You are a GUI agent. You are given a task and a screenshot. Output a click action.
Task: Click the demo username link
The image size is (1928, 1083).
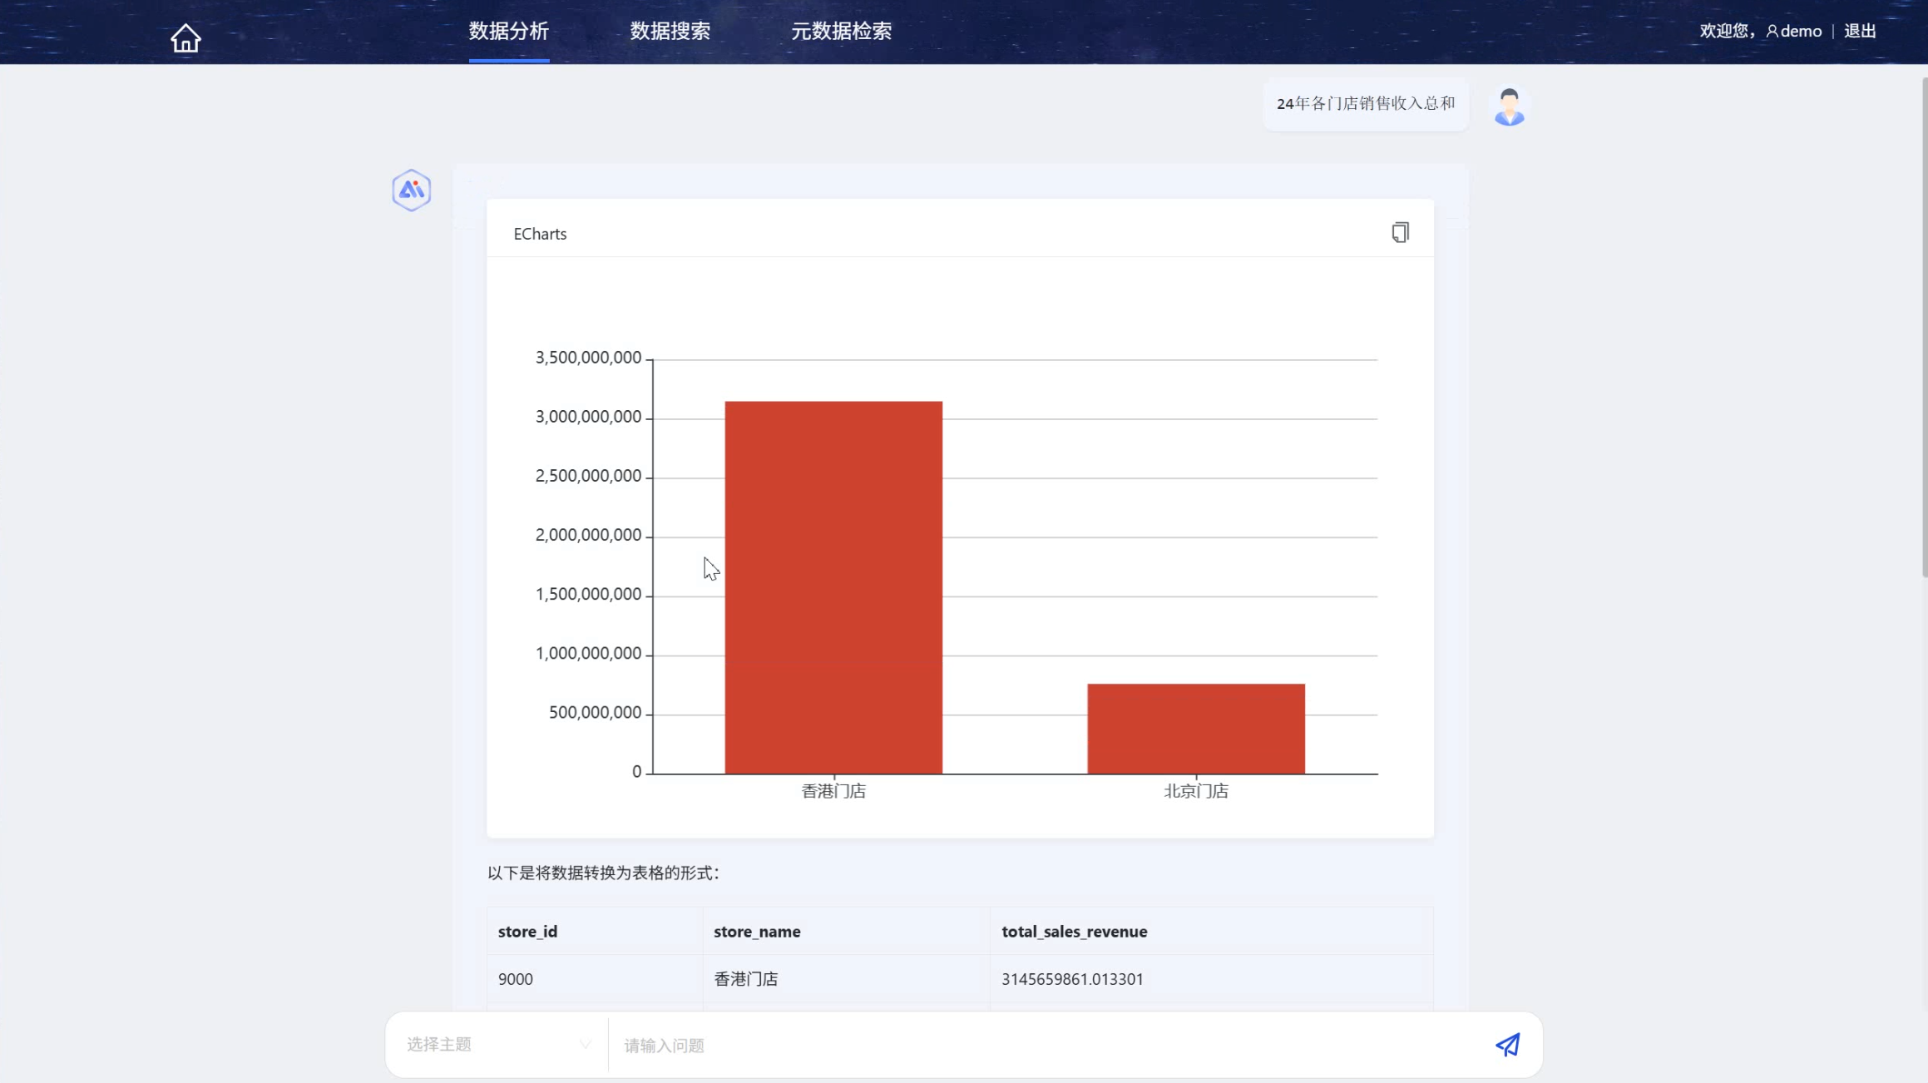[x=1801, y=32]
